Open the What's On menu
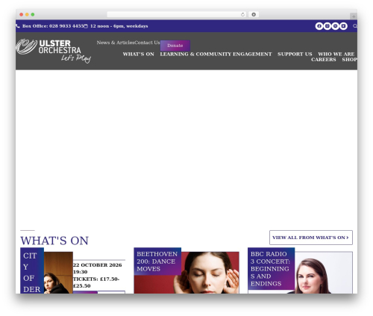Image resolution: width=373 pixels, height=316 pixels. (x=139, y=54)
